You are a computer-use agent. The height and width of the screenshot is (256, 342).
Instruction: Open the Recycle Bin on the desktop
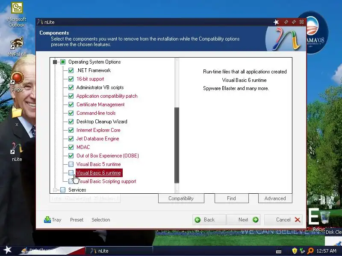point(325,220)
